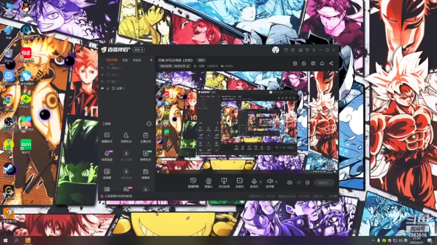
Task: Add a 直播屏幕 screen capture source
Action: (193, 183)
